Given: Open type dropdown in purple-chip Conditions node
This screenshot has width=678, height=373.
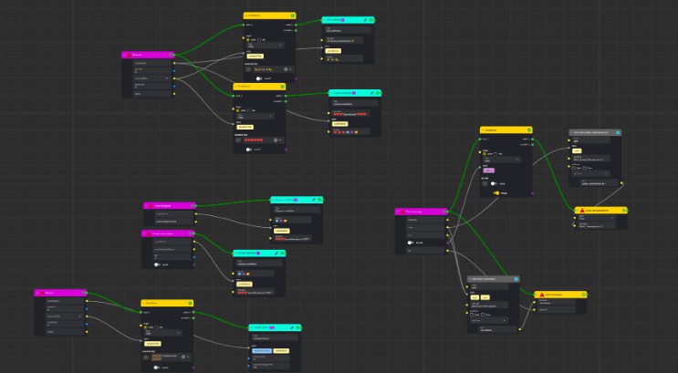Looking at the screenshot, I should [x=502, y=160].
